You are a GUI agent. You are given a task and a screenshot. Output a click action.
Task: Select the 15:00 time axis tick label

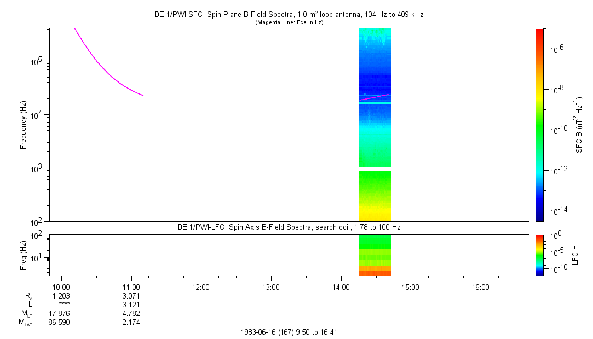click(411, 287)
